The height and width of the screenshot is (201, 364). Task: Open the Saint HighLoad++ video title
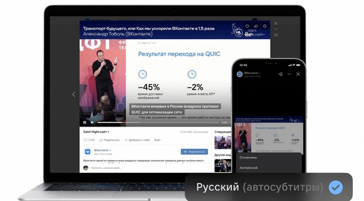pos(96,132)
